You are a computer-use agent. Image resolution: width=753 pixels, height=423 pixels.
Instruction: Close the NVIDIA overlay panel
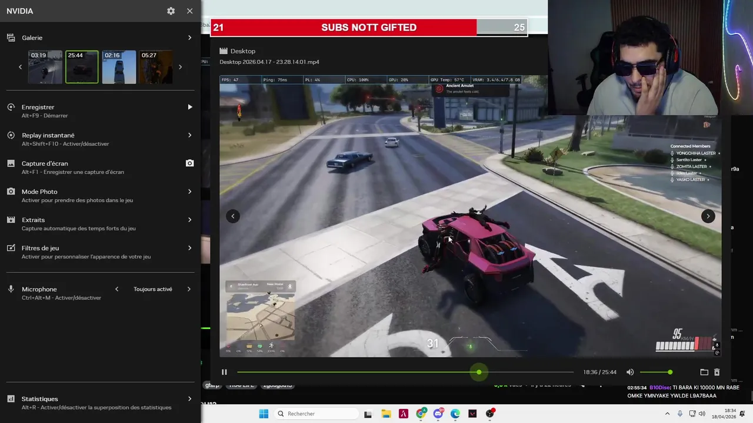tap(189, 11)
